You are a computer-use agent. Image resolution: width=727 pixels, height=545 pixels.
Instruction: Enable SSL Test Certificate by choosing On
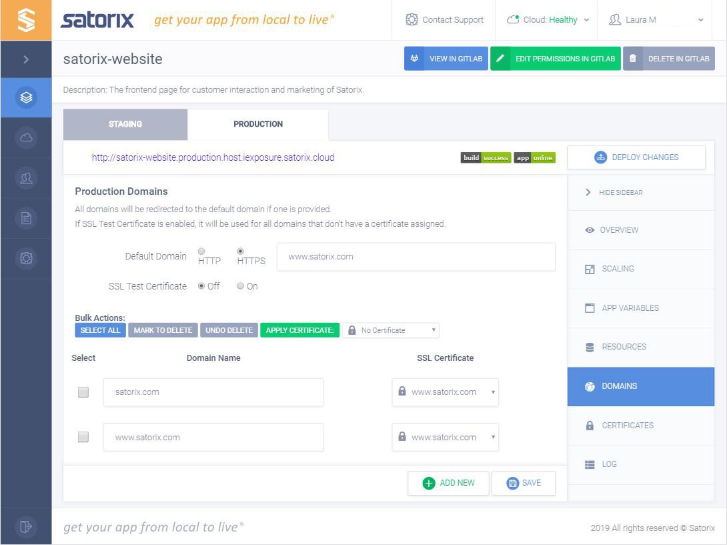point(240,286)
